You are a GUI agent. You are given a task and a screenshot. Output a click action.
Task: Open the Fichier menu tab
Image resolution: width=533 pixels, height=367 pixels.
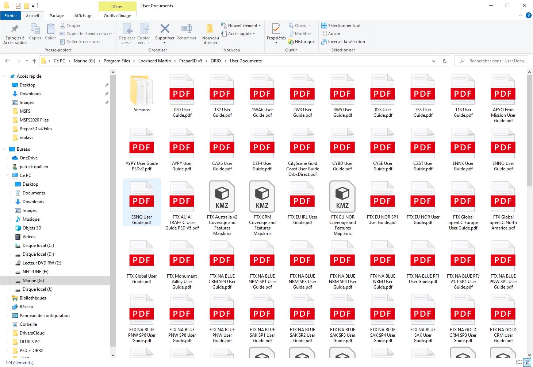[x=11, y=16]
